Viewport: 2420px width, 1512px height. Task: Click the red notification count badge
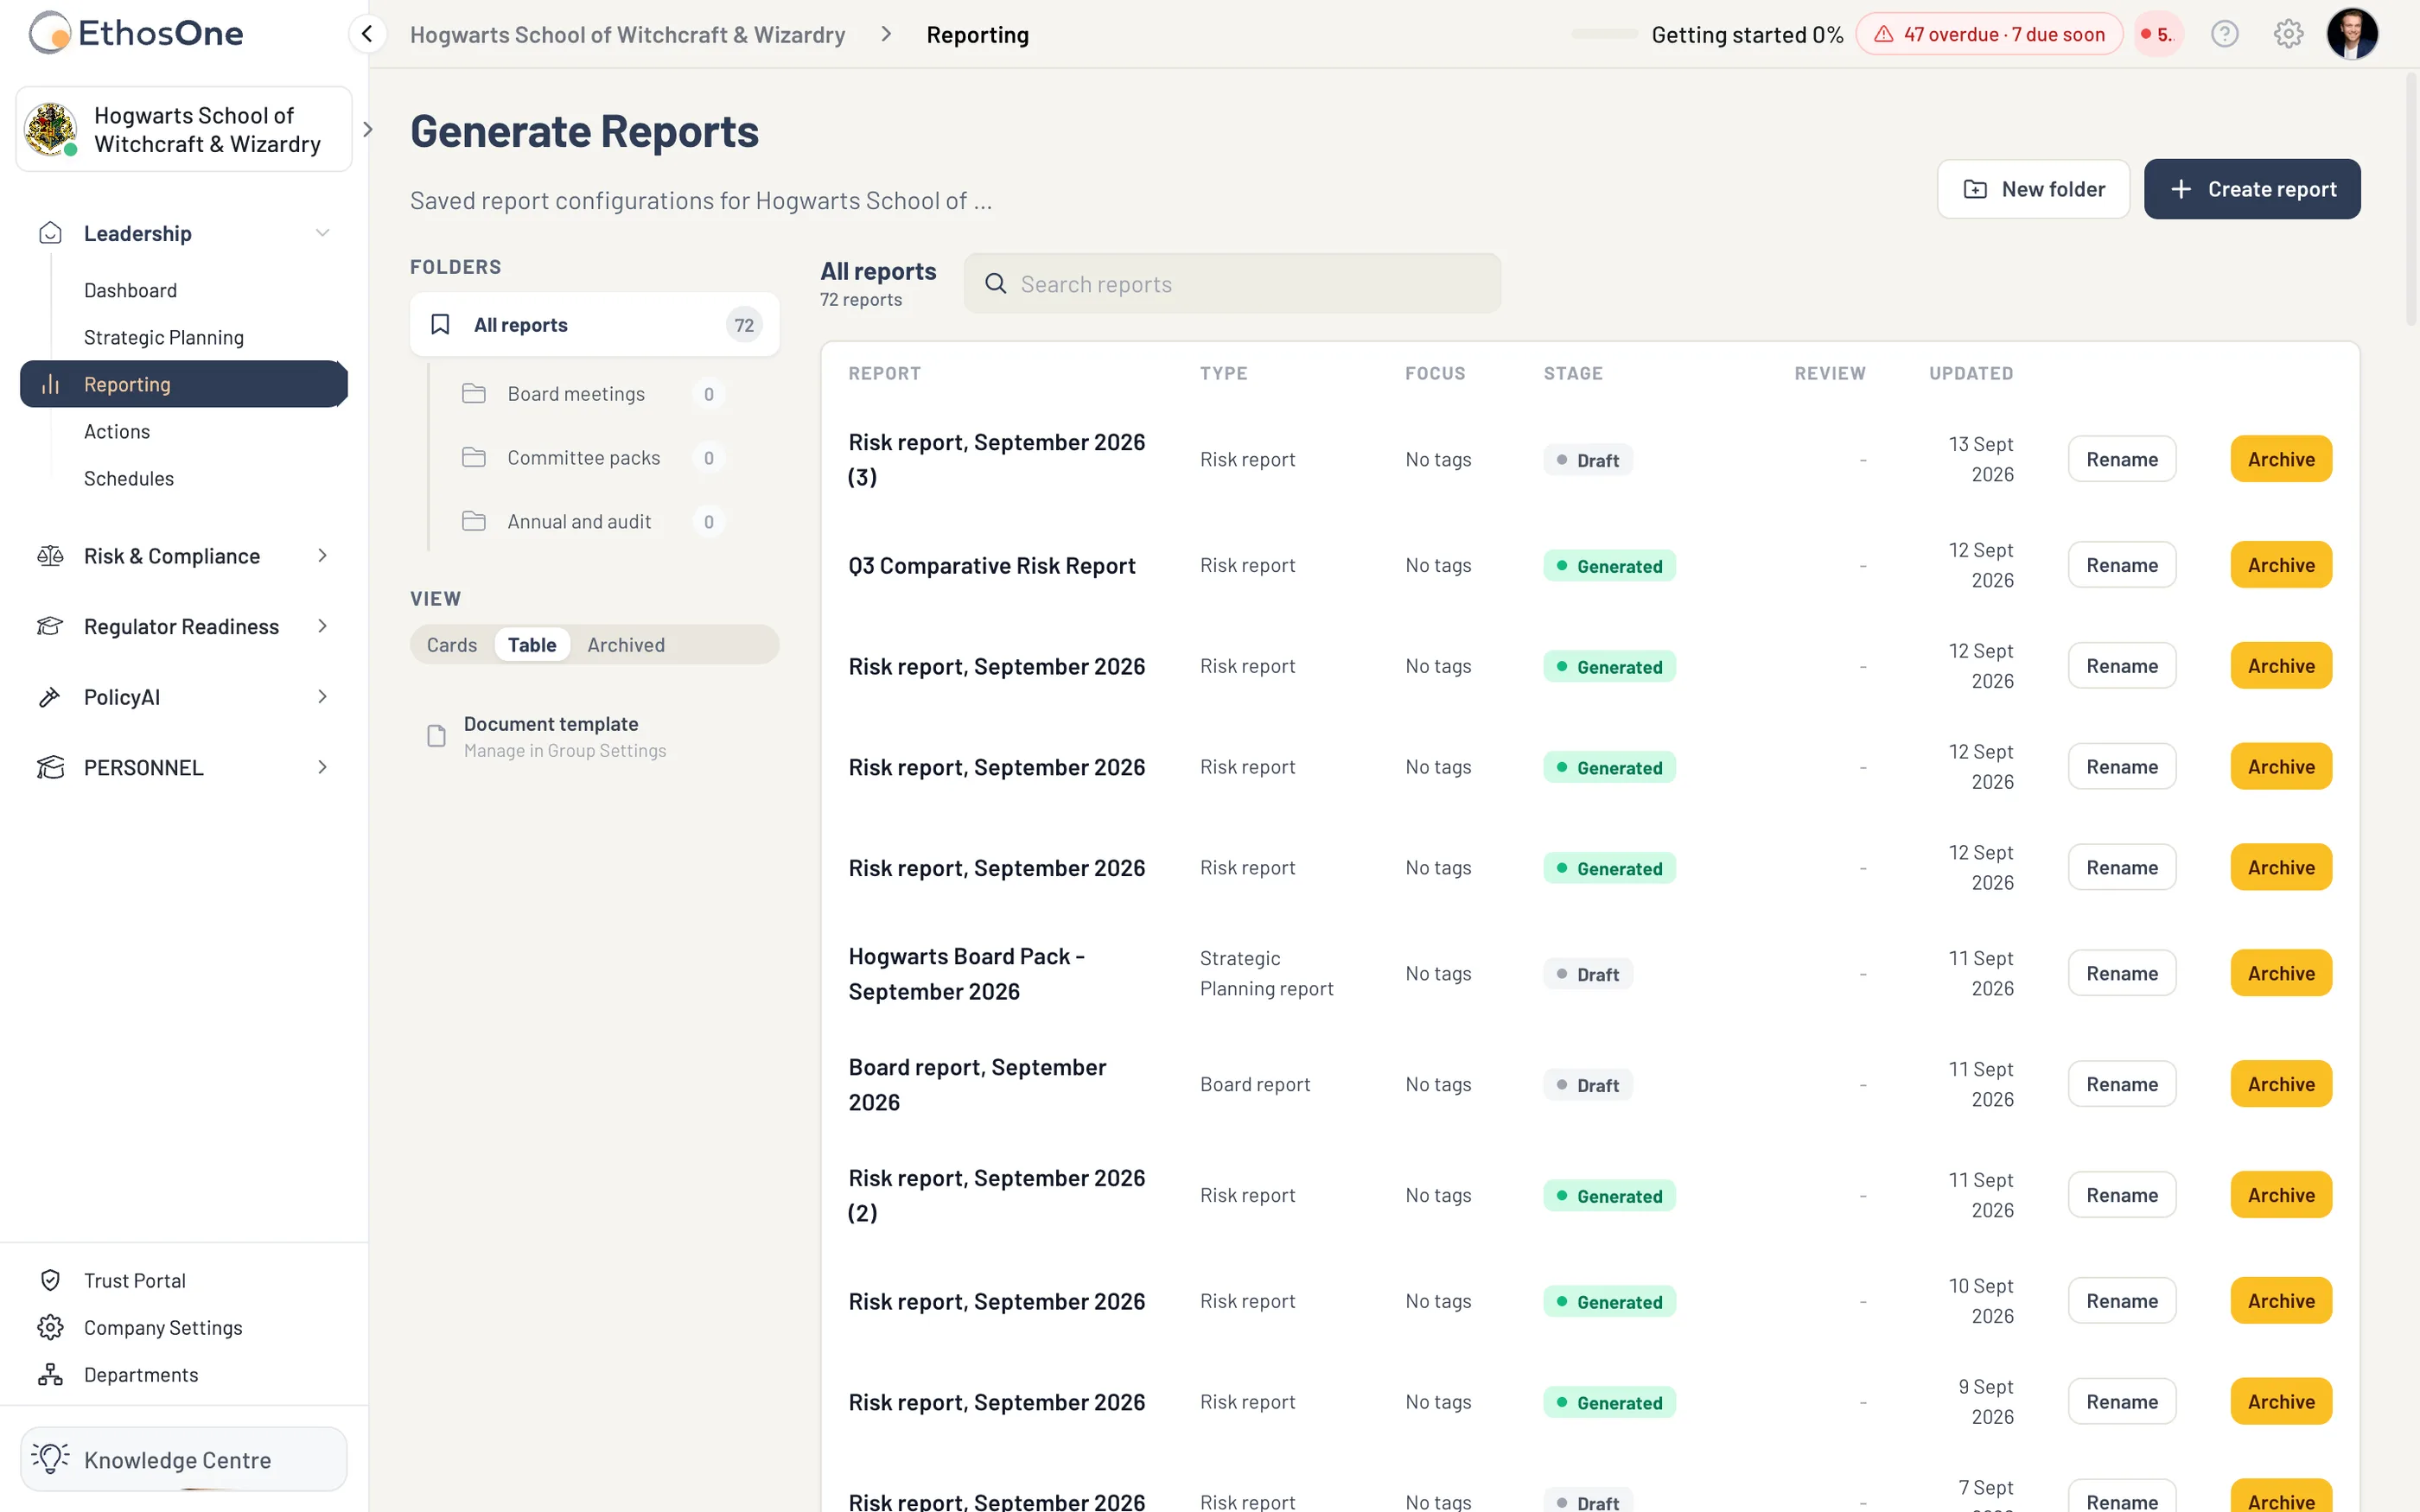point(2158,34)
